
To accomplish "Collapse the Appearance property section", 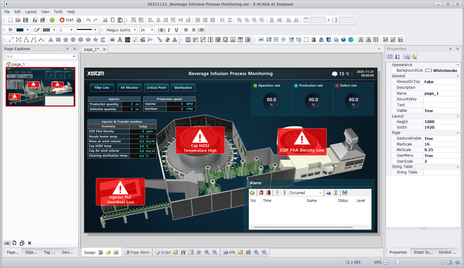I will (x=458, y=65).
